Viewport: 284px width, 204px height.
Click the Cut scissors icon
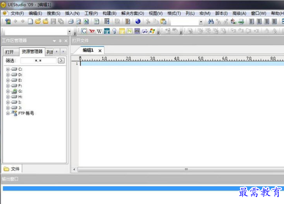pyautogui.click(x=148, y=22)
